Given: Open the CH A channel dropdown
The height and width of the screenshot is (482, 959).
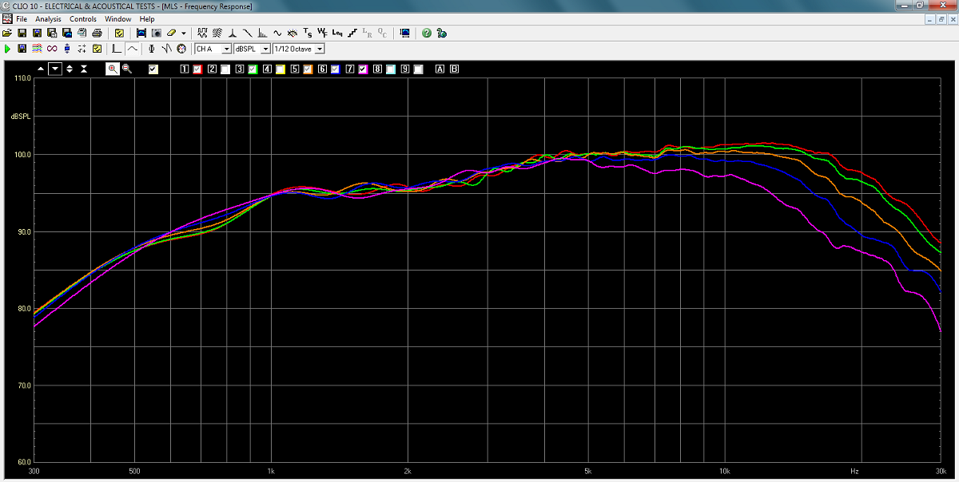Looking at the screenshot, I should (x=213, y=49).
